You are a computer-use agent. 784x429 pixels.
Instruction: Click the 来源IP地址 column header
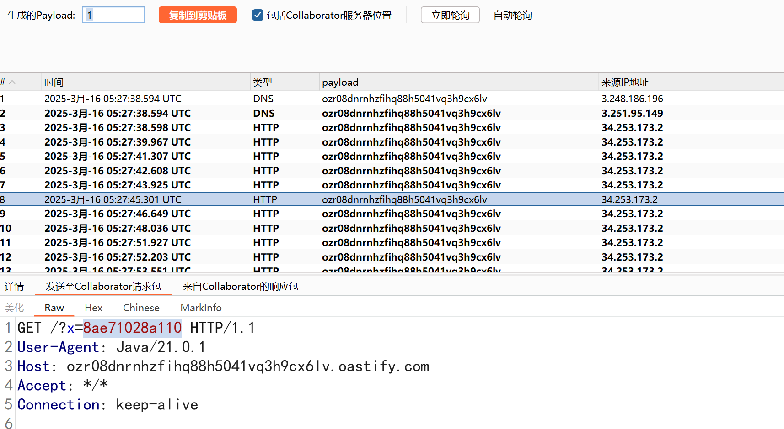click(625, 83)
